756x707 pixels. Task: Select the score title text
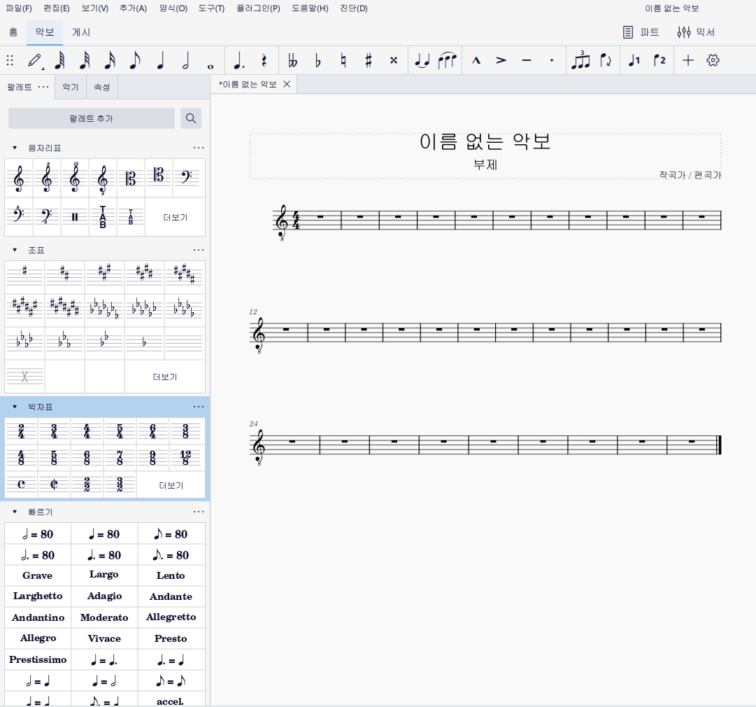pos(485,142)
